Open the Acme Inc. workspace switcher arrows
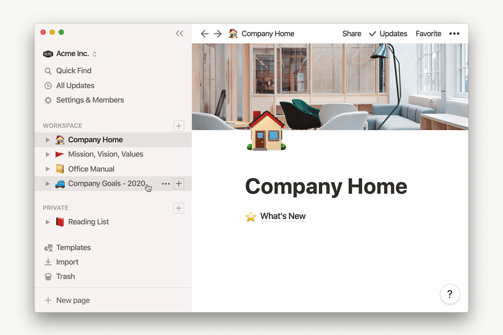The width and height of the screenshot is (503, 335). (x=94, y=54)
